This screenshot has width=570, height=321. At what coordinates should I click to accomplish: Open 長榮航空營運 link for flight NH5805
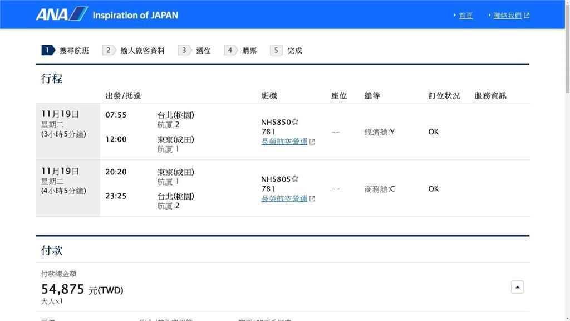[x=284, y=198]
